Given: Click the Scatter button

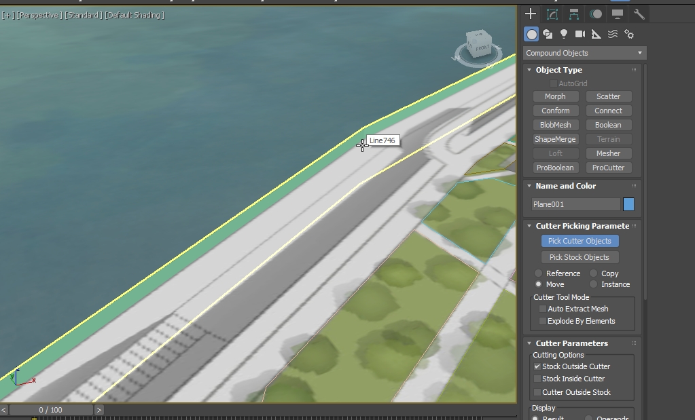Looking at the screenshot, I should pos(609,96).
